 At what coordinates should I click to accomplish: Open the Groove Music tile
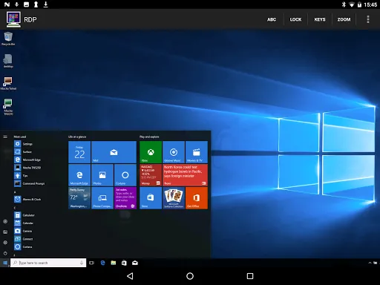174,152
